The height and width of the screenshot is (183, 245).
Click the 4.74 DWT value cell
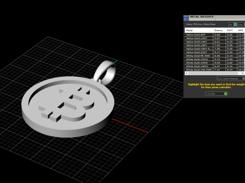pos(231,70)
